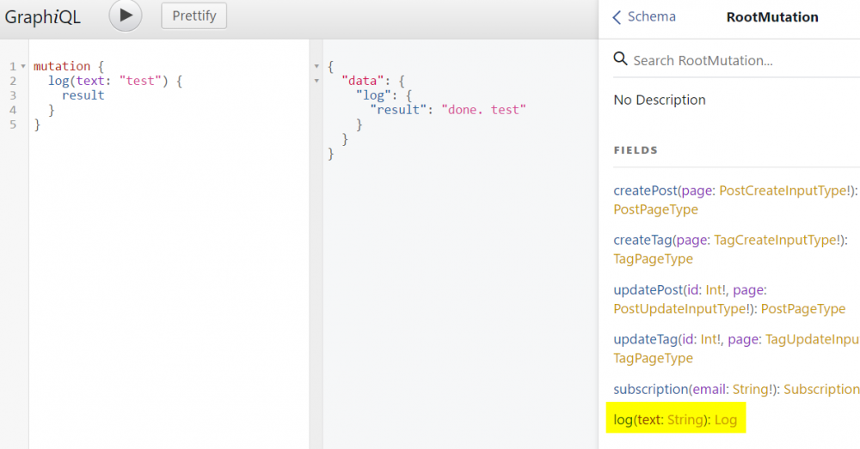Click the "result" line in the query editor
Screen dimensions: 860x449
[x=83, y=95]
